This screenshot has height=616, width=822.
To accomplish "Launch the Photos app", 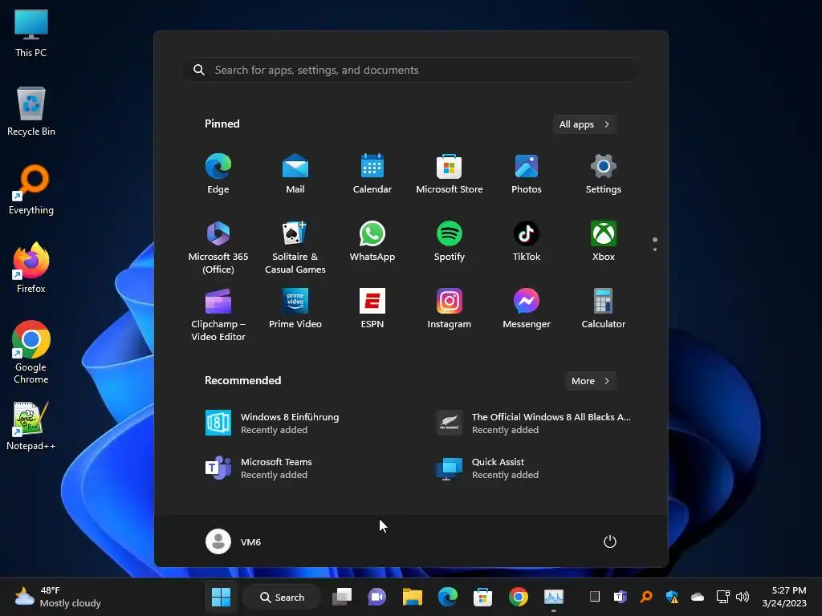I will point(527,174).
